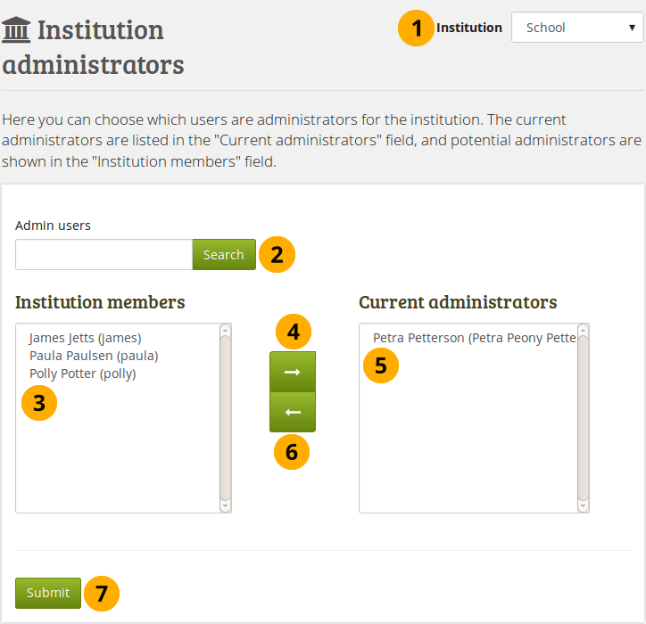Click the Institution members scrollbar track
This screenshot has width=646, height=624.
(x=225, y=417)
